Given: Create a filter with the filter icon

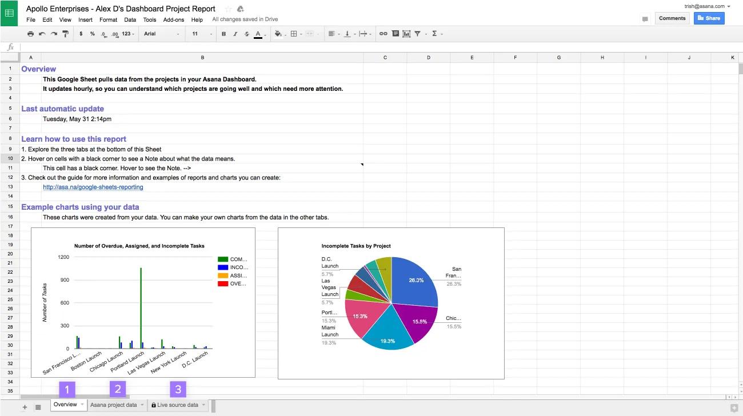Looking at the screenshot, I should (x=419, y=34).
